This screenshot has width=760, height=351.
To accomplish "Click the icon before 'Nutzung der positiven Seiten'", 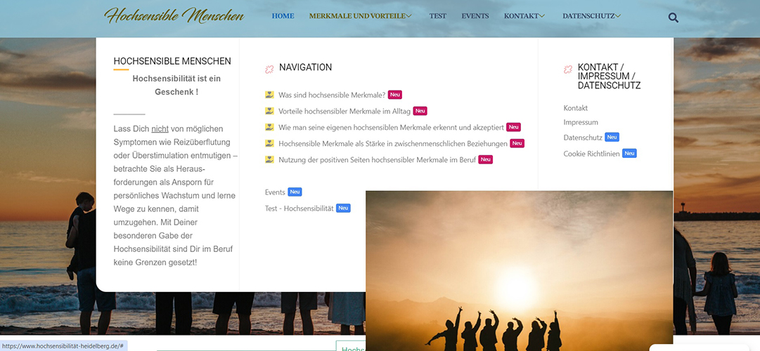I will 269,159.
